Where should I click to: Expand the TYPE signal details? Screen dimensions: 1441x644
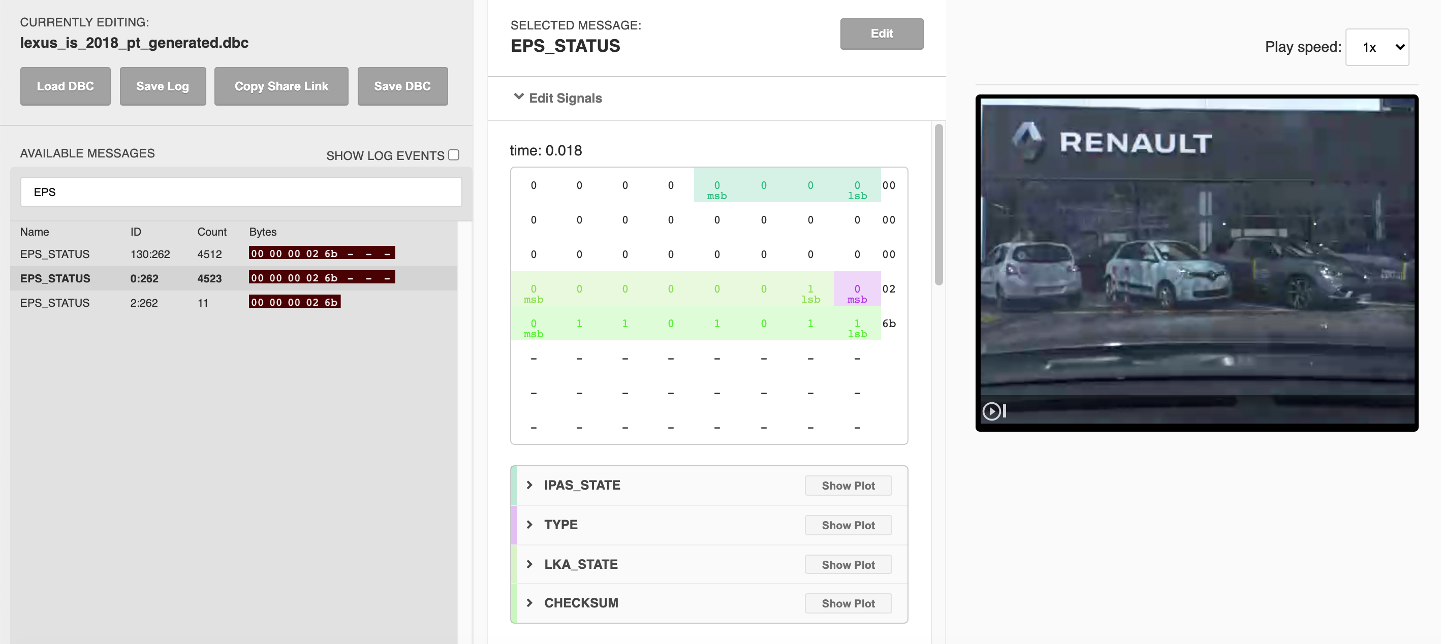click(x=530, y=524)
